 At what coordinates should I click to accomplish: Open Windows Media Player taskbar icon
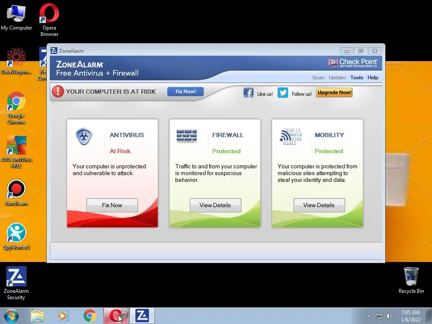click(63, 316)
